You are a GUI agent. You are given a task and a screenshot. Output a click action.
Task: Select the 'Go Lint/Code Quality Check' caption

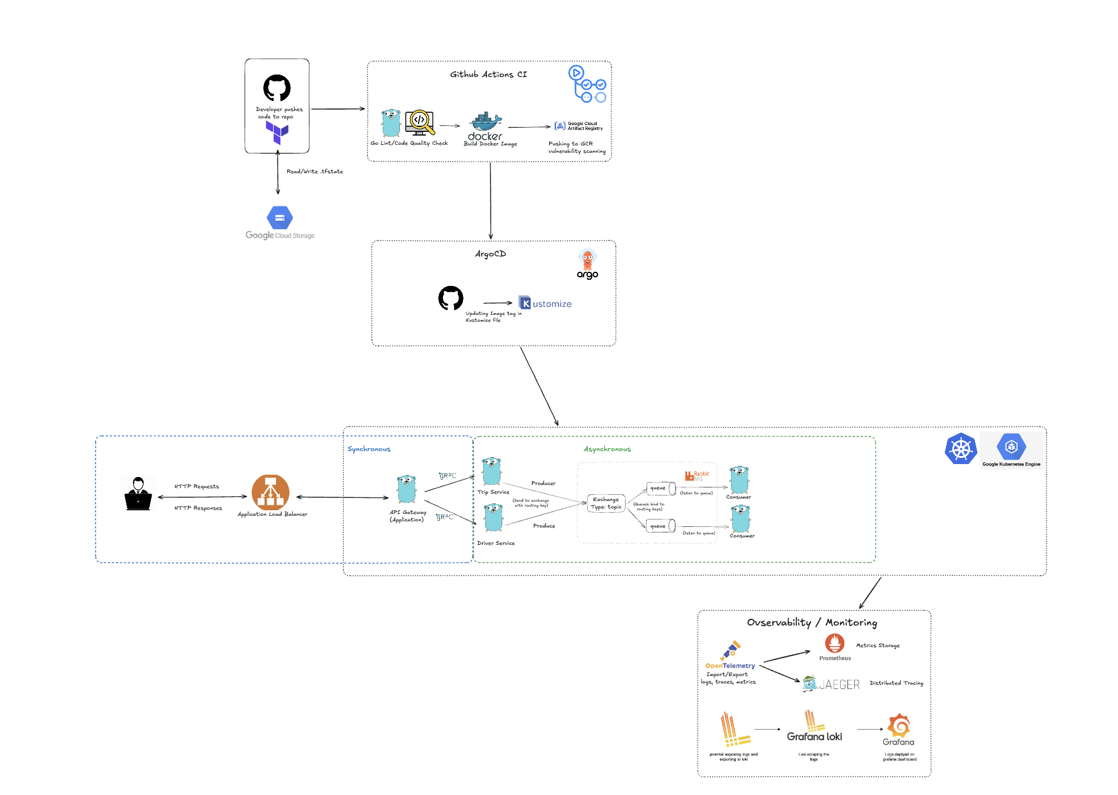(x=409, y=143)
